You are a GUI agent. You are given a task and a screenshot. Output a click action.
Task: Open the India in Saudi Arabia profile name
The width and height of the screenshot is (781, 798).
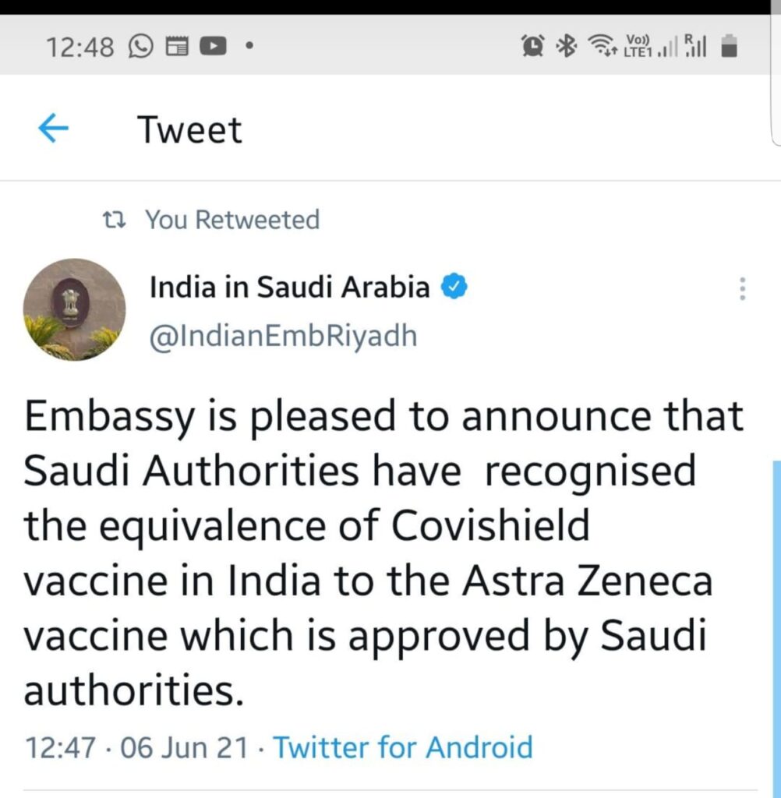(x=289, y=288)
